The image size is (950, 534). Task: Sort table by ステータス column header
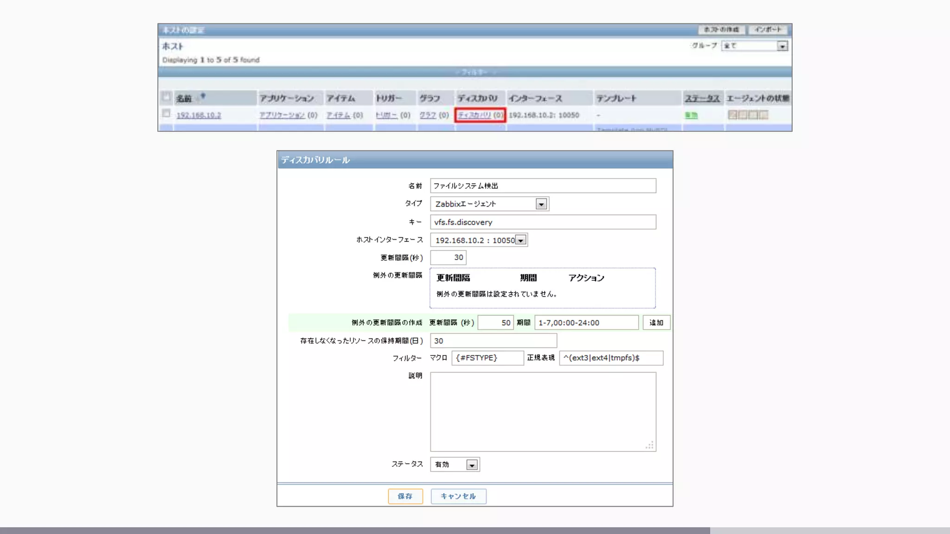(x=702, y=98)
